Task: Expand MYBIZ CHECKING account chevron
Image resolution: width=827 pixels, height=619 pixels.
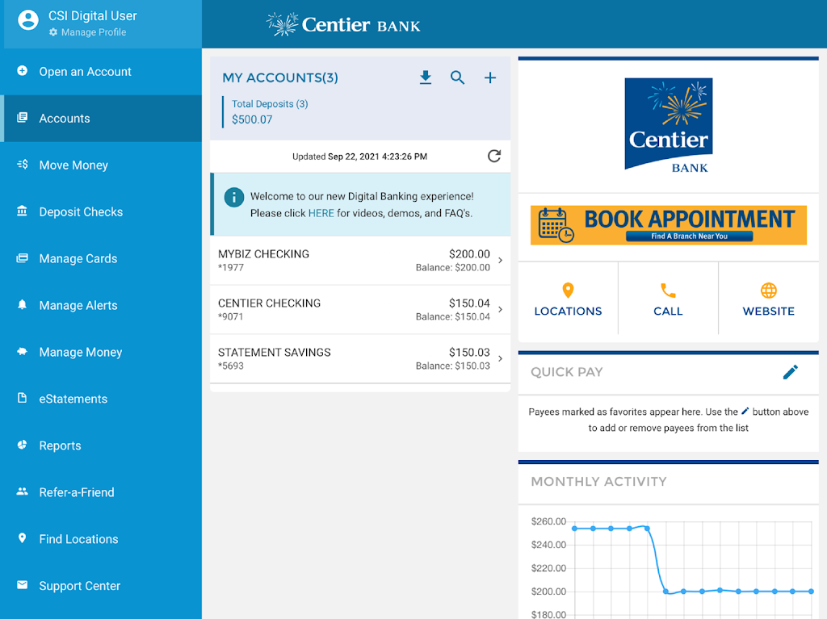Action: click(x=500, y=260)
